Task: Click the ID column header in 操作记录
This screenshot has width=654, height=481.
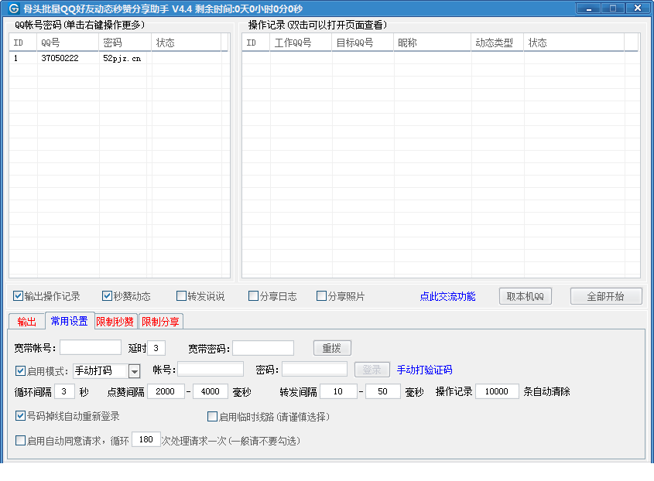Action: click(255, 43)
